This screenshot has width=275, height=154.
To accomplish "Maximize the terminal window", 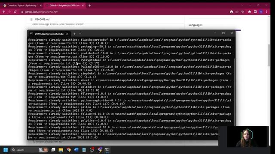I will [x=223, y=33].
